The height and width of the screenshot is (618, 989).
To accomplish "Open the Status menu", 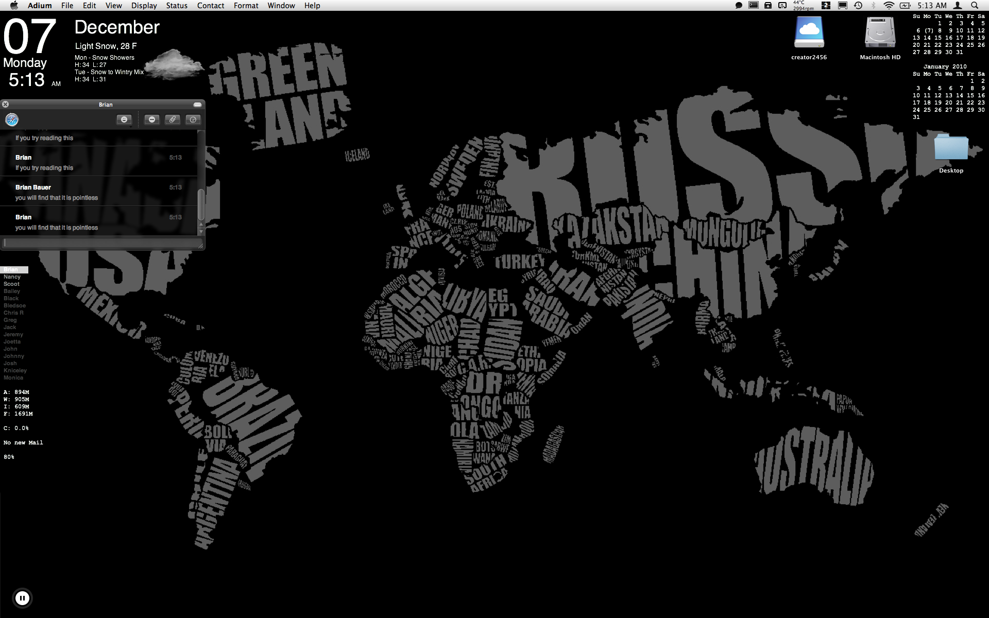I will [x=177, y=5].
